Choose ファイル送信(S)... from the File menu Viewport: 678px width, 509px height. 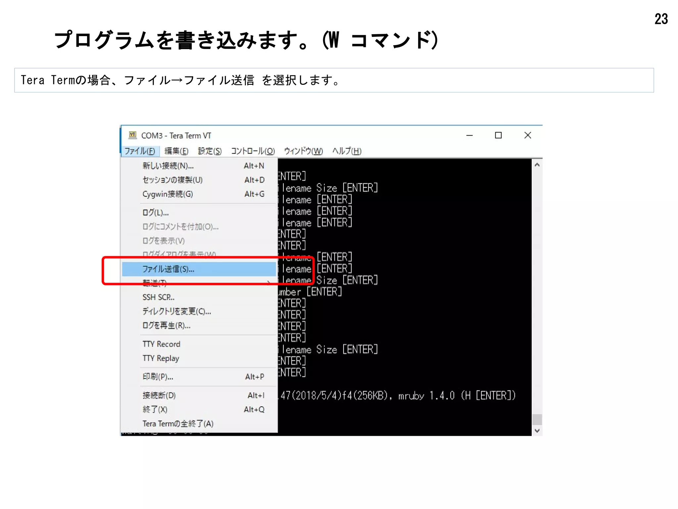click(199, 269)
